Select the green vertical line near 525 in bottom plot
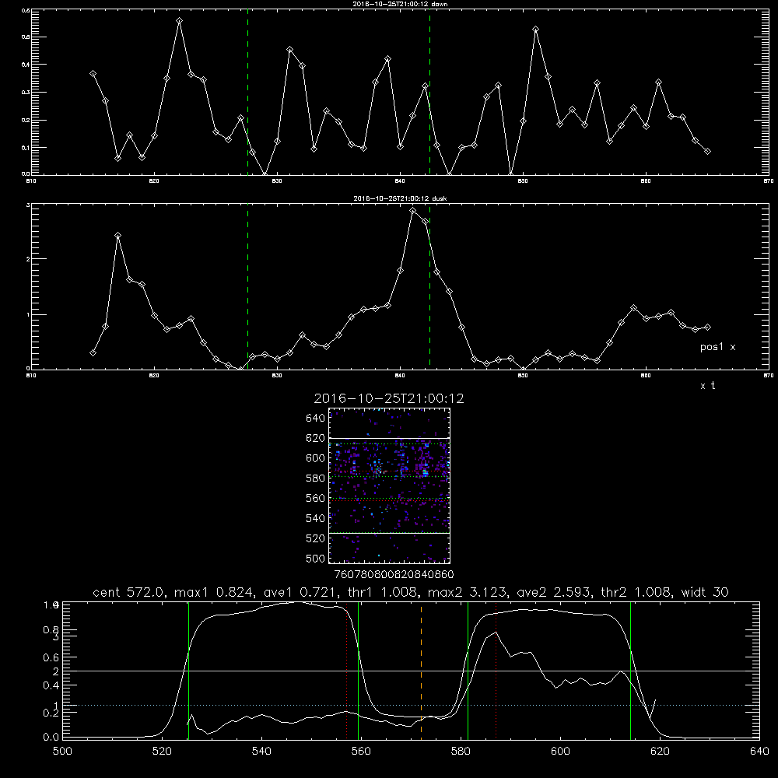Viewport: 778px width, 778px height. [188, 670]
